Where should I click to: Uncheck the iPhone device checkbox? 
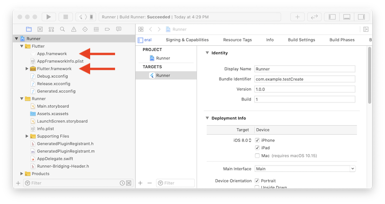257,141
